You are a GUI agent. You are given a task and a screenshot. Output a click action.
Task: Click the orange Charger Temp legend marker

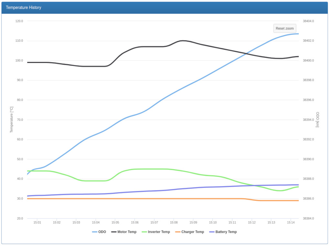click(177, 232)
